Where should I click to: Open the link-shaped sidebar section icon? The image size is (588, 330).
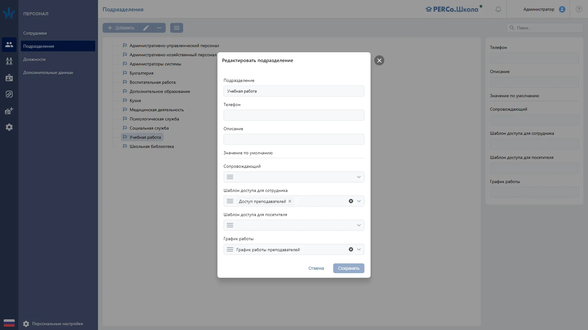point(9,94)
